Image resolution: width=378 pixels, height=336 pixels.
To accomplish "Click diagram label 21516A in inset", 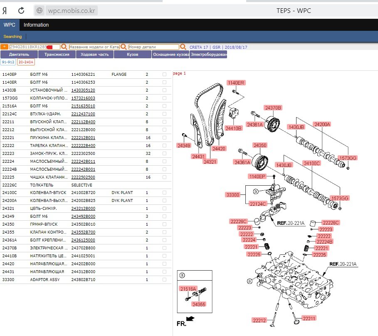I will tap(188, 289).
